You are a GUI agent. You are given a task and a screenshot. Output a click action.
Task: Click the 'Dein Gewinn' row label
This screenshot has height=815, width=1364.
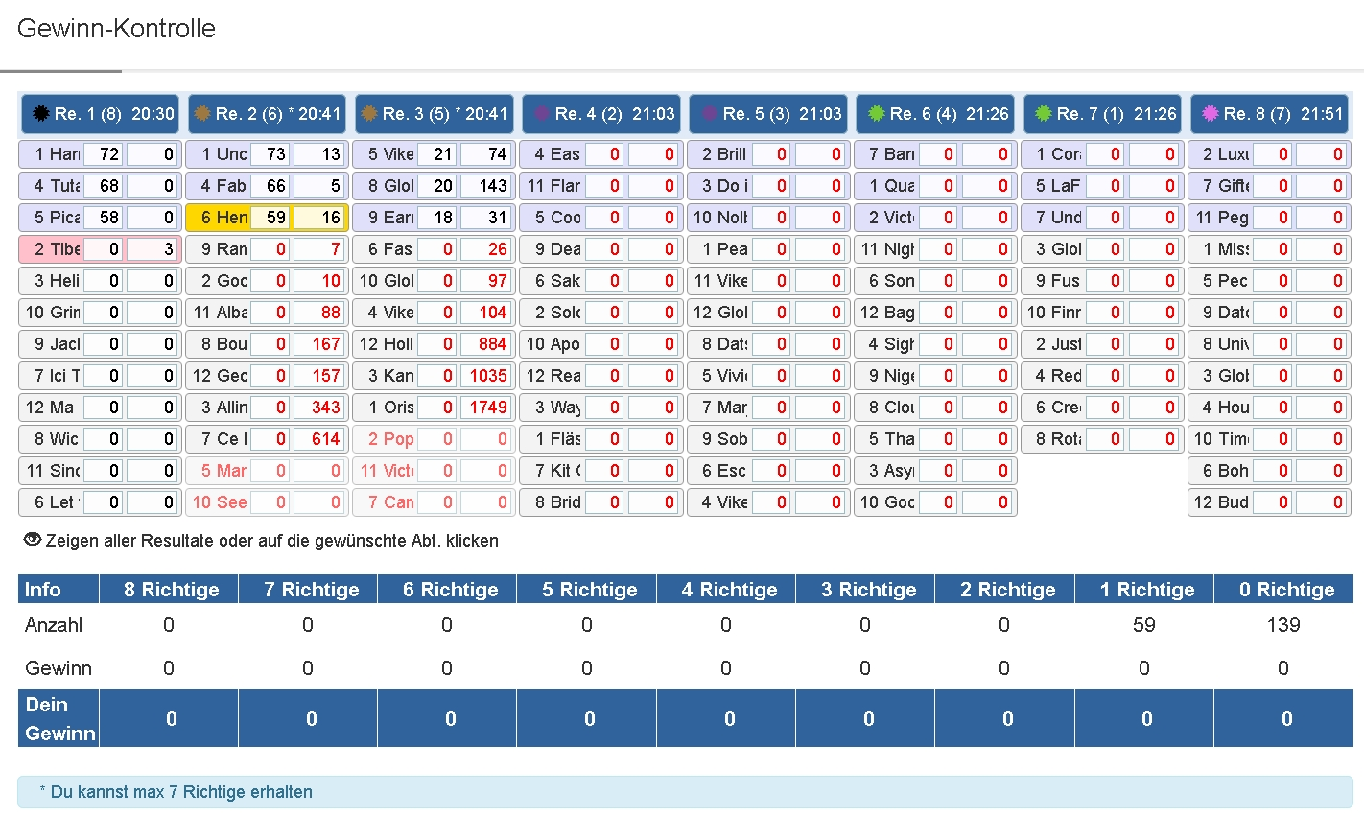59,718
